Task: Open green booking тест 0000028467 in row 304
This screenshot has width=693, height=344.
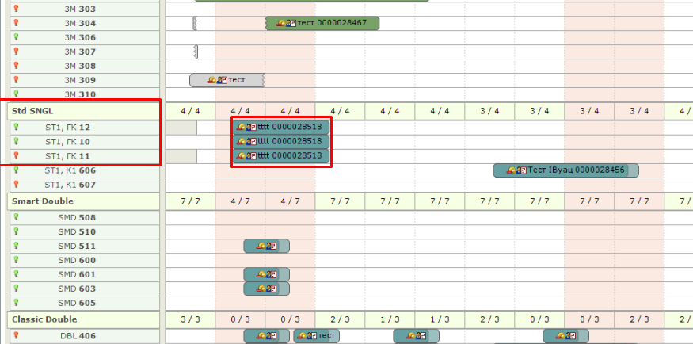Action: click(x=322, y=23)
